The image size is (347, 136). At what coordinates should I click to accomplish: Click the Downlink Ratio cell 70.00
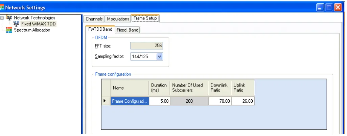point(220,101)
